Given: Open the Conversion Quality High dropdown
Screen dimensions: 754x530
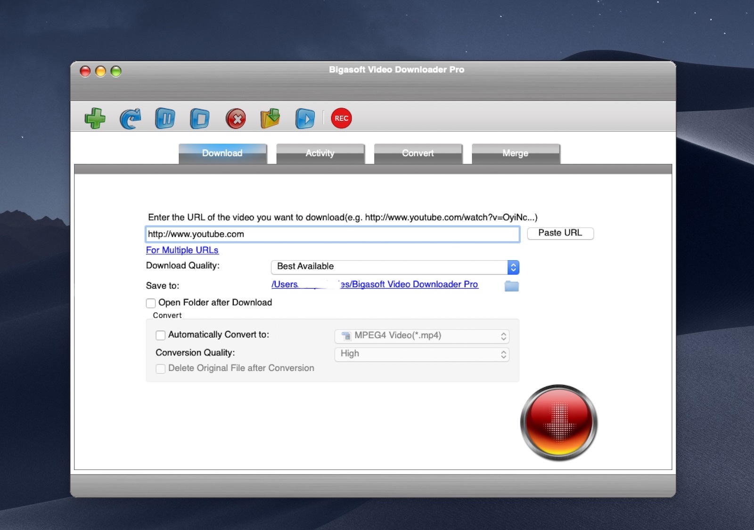Looking at the screenshot, I should pyautogui.click(x=422, y=354).
